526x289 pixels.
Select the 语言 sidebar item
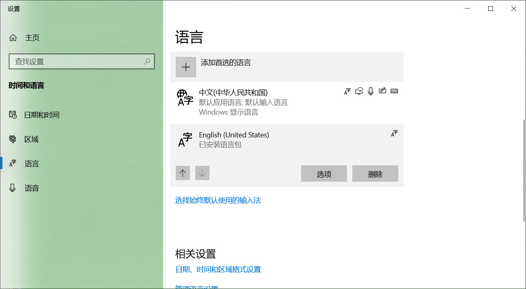click(32, 163)
